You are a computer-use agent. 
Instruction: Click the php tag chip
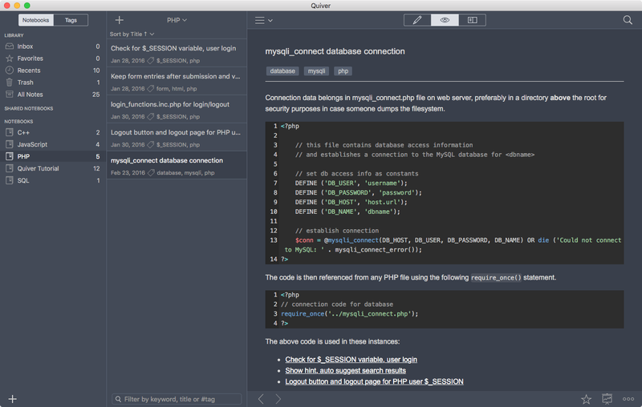343,71
